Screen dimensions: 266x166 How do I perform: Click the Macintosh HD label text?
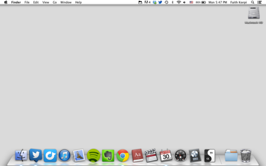254,22
